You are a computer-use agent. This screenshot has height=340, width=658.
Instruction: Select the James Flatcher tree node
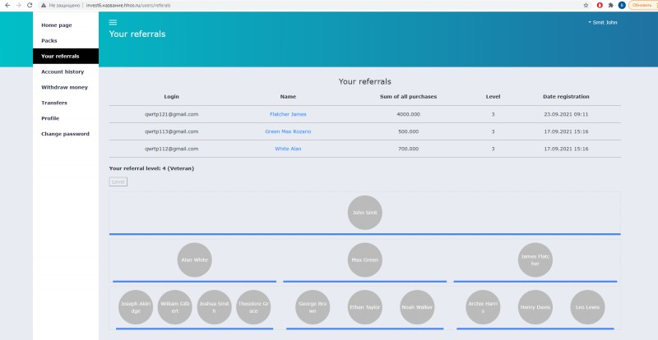tap(535, 260)
